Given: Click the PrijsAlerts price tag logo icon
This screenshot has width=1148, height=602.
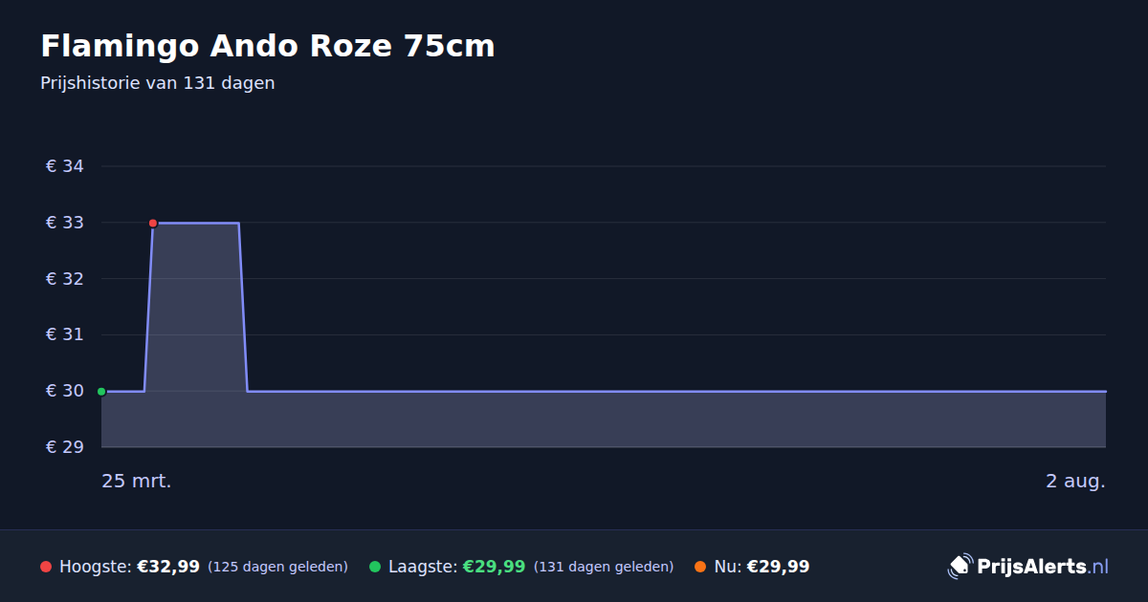Looking at the screenshot, I should tap(960, 567).
